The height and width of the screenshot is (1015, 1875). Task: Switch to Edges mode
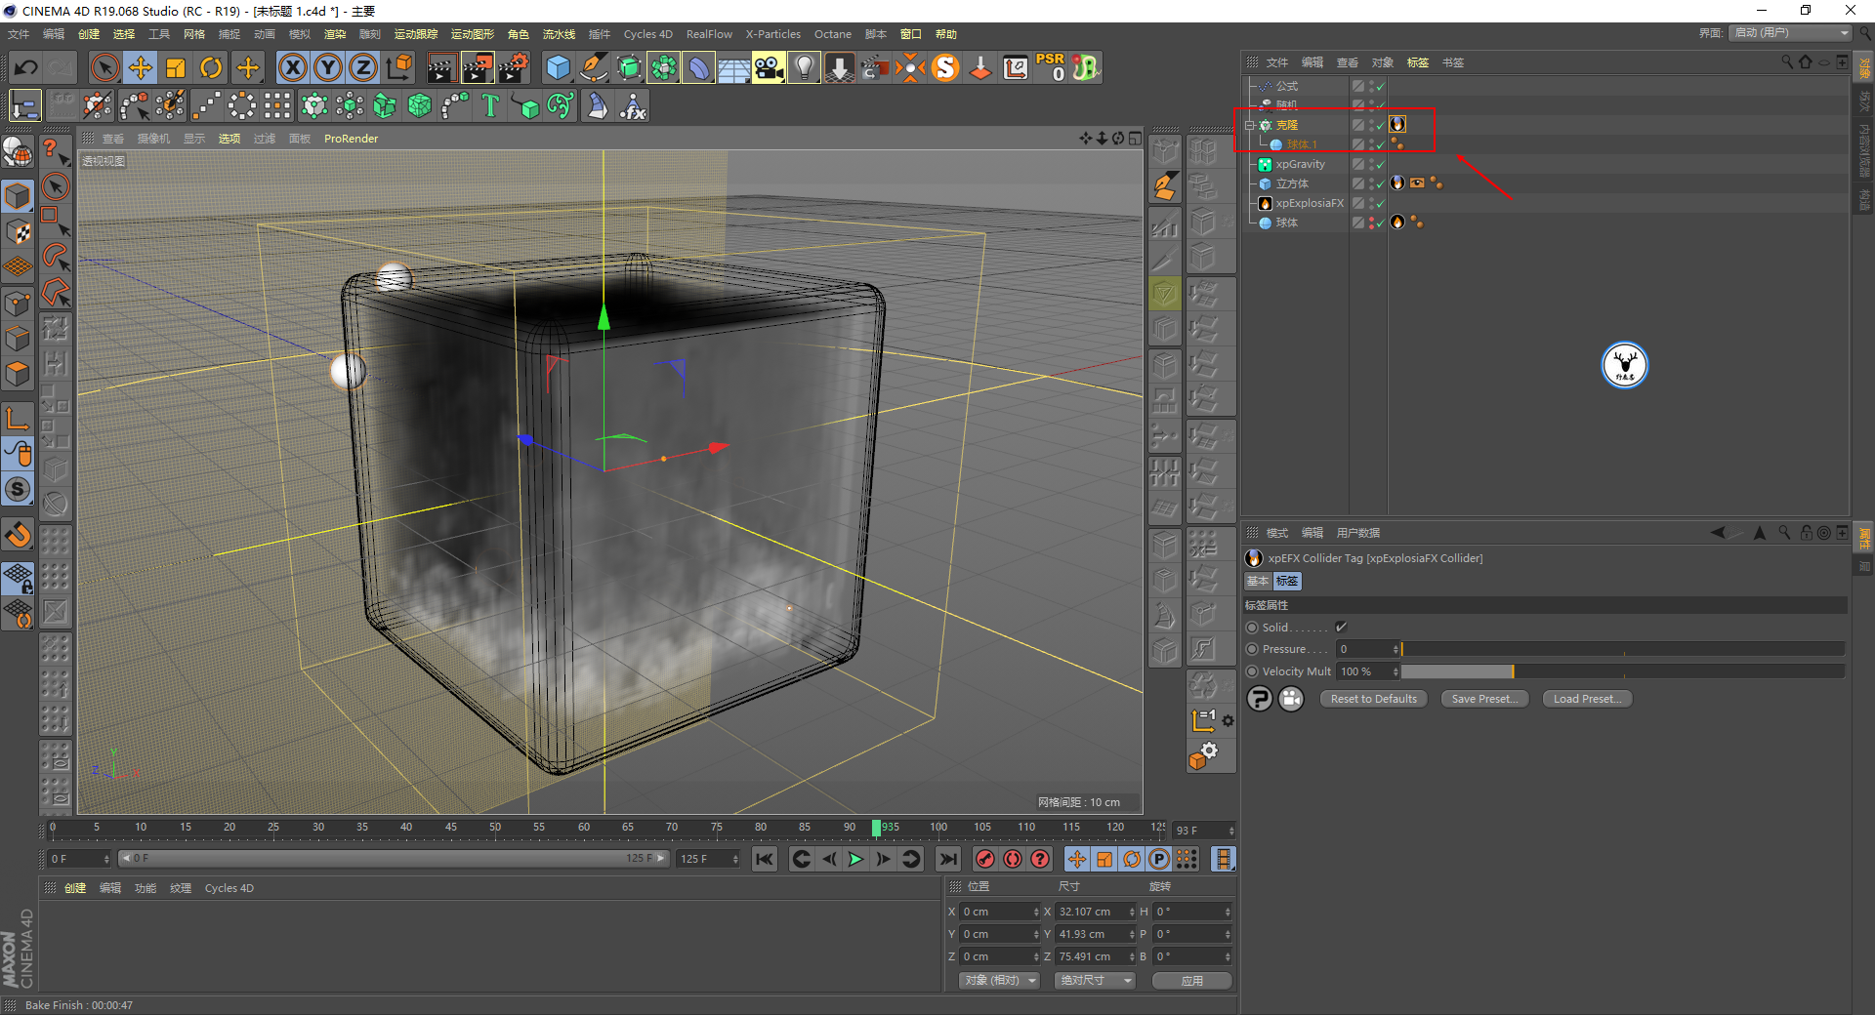click(x=18, y=338)
